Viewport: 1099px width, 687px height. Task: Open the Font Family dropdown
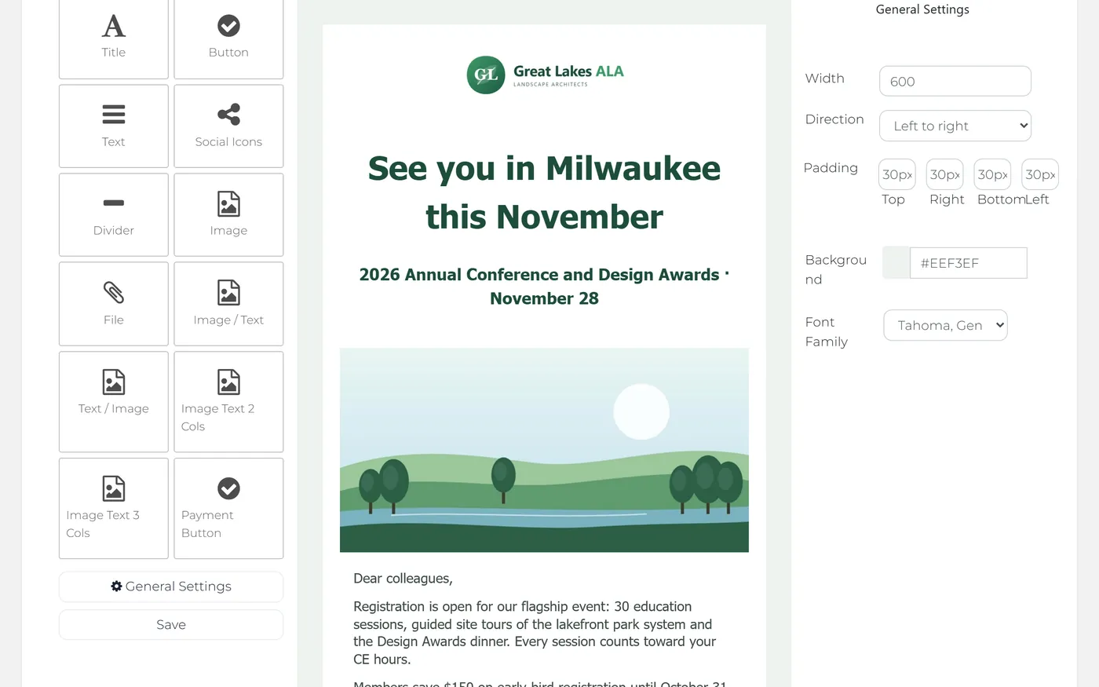pos(946,325)
